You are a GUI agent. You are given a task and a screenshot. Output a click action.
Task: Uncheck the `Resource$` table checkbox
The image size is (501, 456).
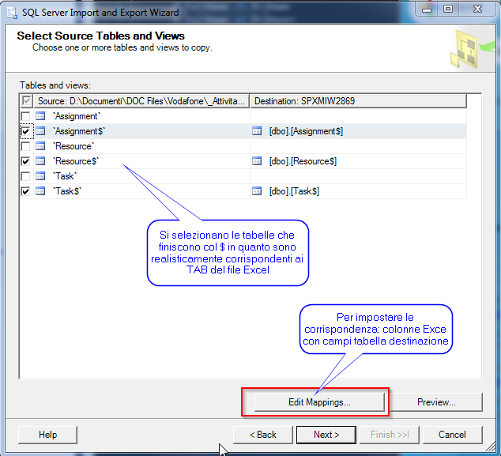26,161
